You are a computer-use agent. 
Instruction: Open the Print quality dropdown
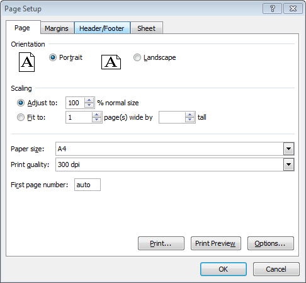click(x=288, y=165)
